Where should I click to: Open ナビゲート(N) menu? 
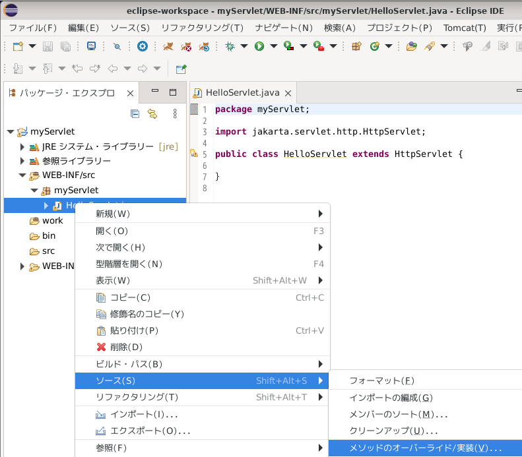click(x=284, y=28)
